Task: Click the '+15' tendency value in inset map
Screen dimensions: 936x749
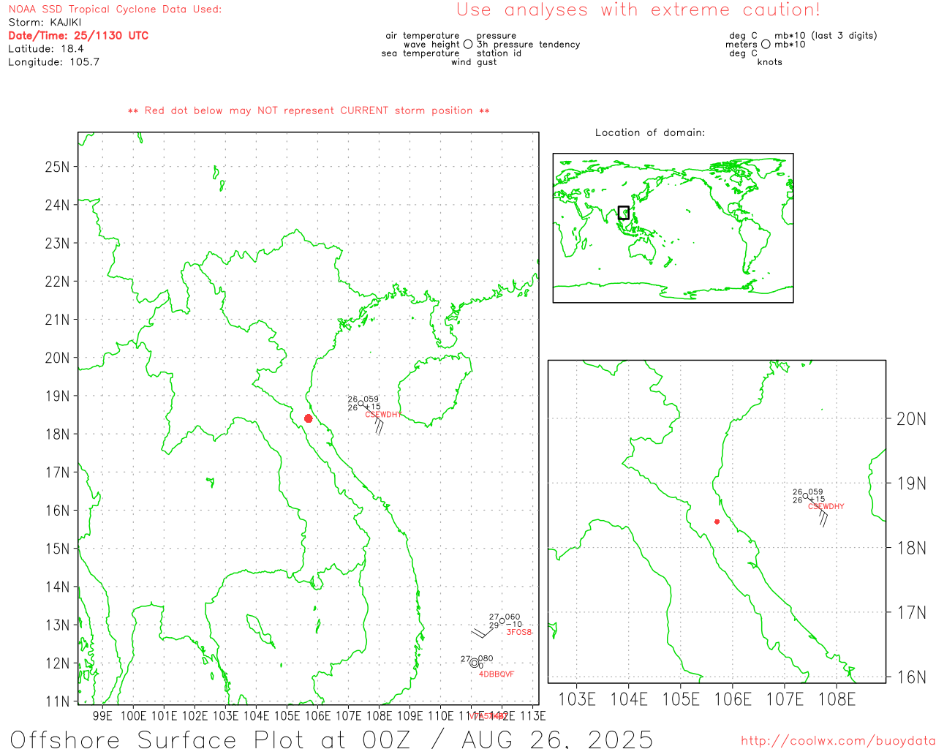Action: 817,500
